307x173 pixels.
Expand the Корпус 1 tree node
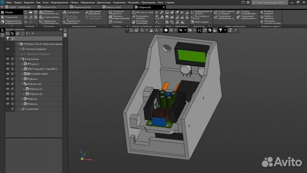click(22, 64)
